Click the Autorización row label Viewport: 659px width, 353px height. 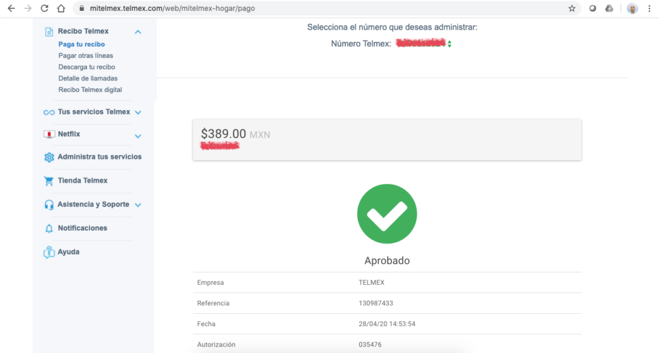216,345
